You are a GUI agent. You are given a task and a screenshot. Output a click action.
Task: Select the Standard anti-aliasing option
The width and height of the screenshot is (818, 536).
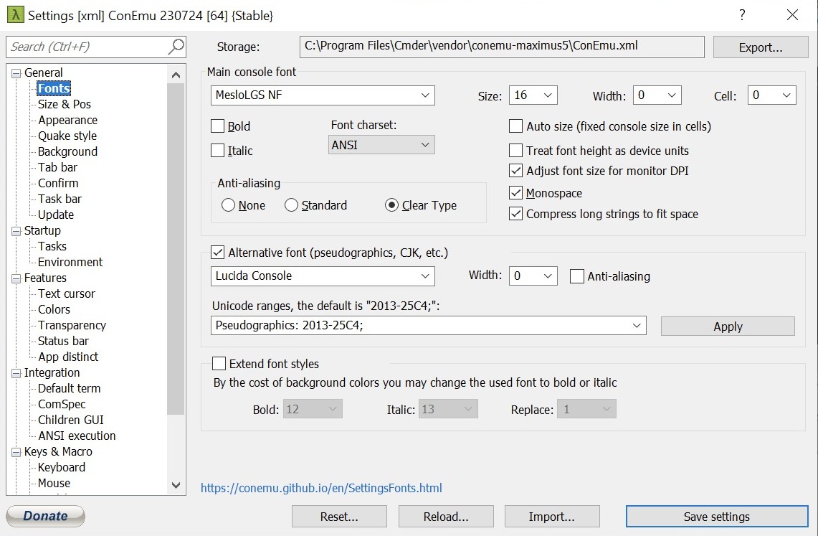291,205
